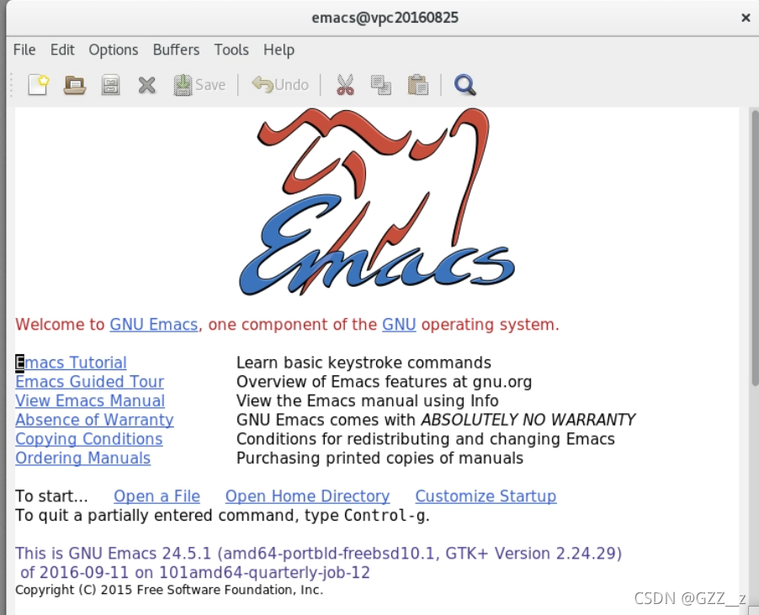Image resolution: width=759 pixels, height=615 pixels.
Task: Click the View Emacs Manual link
Action: (90, 400)
